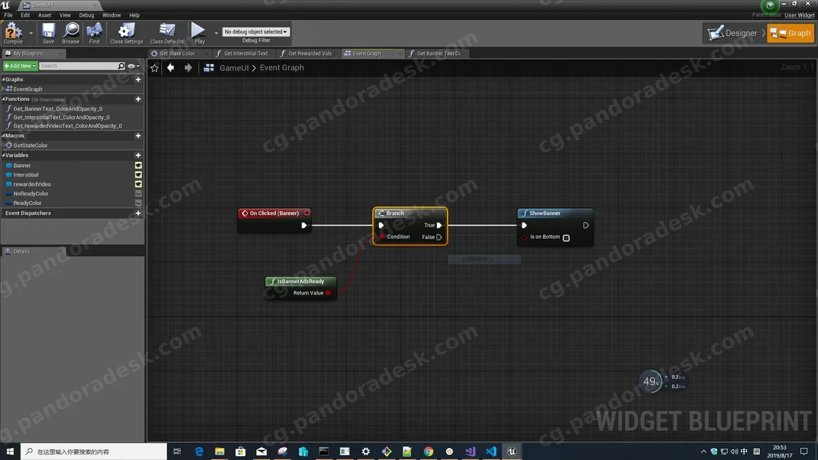Add an event dispatcher with its plus icon
Image resolution: width=818 pixels, height=460 pixels.
click(138, 213)
